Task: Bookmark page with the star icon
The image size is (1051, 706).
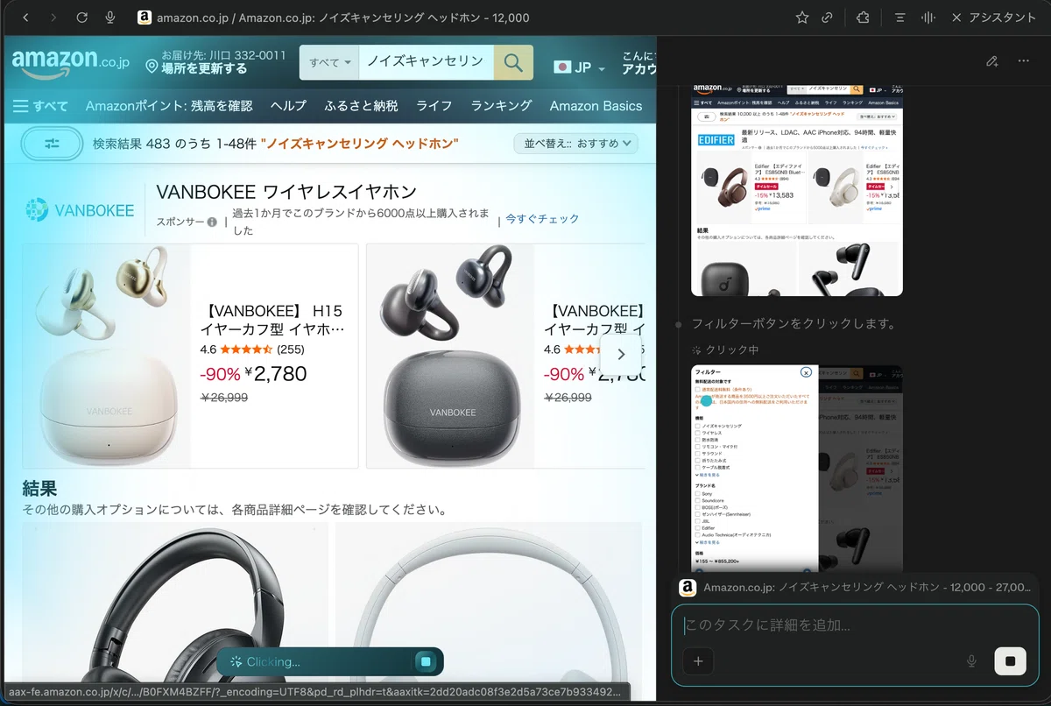Action: pyautogui.click(x=801, y=18)
